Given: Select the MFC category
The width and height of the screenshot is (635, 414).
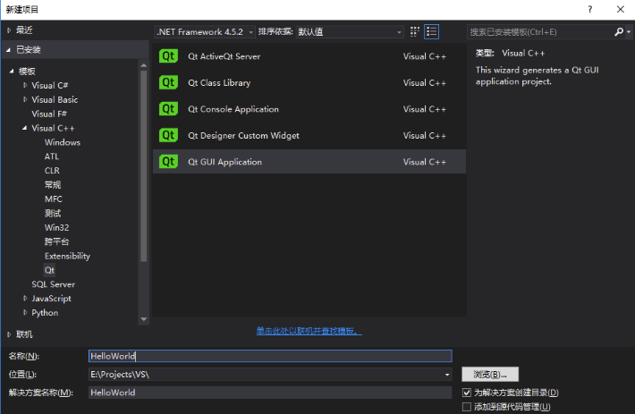Looking at the screenshot, I should click(x=54, y=199).
